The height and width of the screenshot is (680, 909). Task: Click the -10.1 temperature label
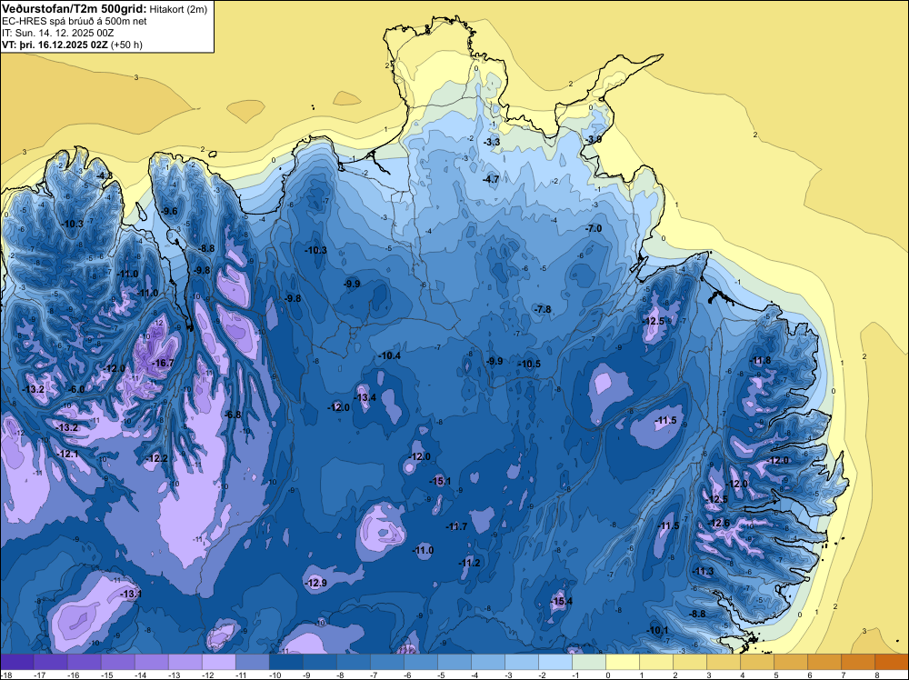(x=658, y=630)
